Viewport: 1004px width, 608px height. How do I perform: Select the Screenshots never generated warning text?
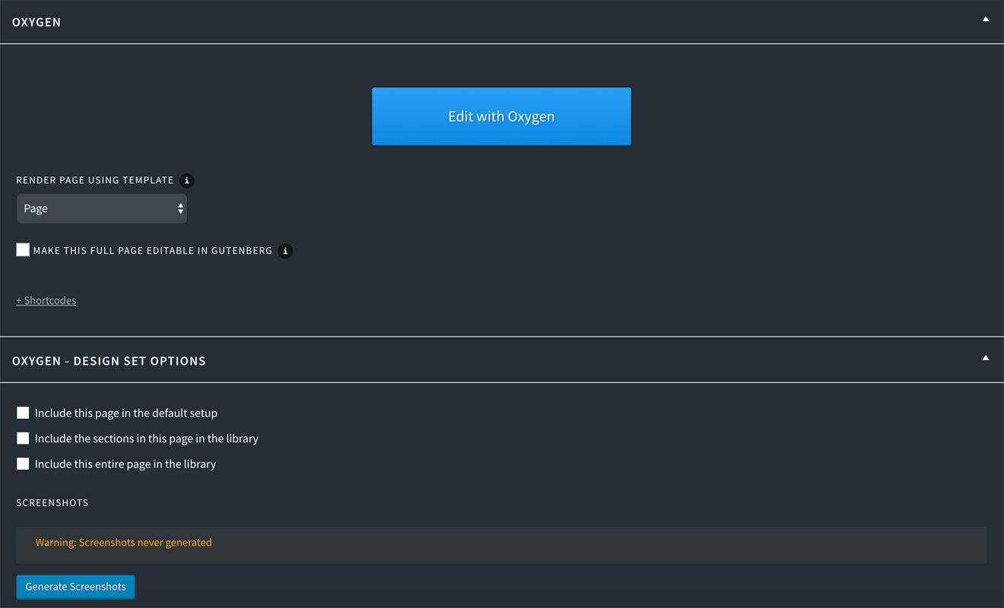tap(124, 543)
